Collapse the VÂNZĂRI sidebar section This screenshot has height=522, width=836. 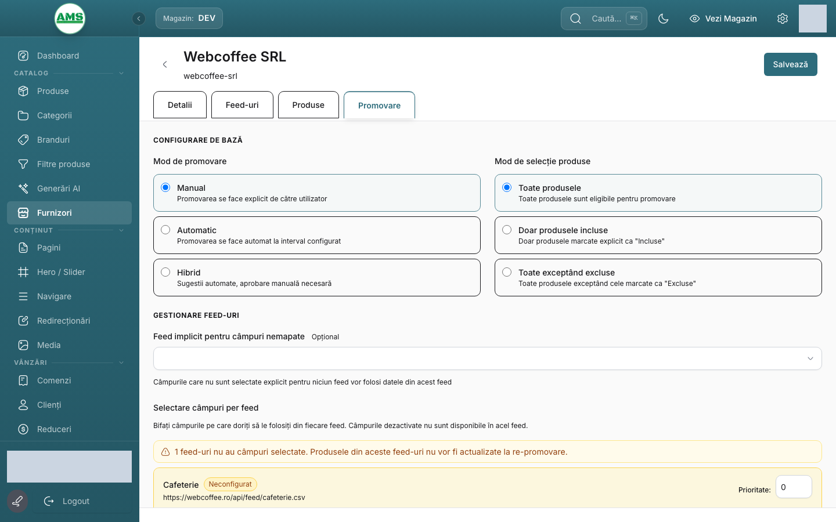point(121,362)
